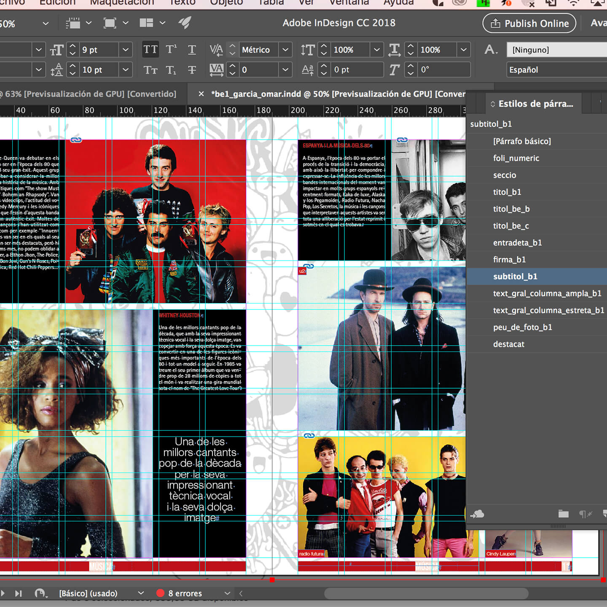Image resolution: width=607 pixels, height=607 pixels.
Task: Toggle All Caps formatting
Action: coord(150,50)
